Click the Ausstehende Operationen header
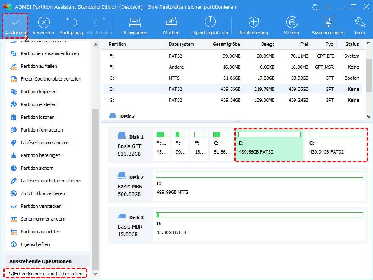Viewport: 373px width, 280px height. (x=40, y=261)
